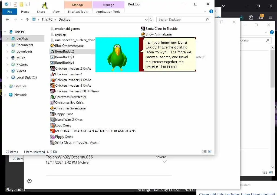Click Trojan:Win32/Occamy.C56 threat entry
Viewport: 277px width, 195px height.
point(69,157)
